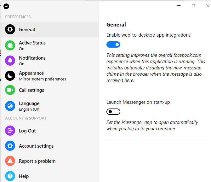Enable Launch Messenger on start-up toggle
The width and height of the screenshot is (211, 182).
113,112
